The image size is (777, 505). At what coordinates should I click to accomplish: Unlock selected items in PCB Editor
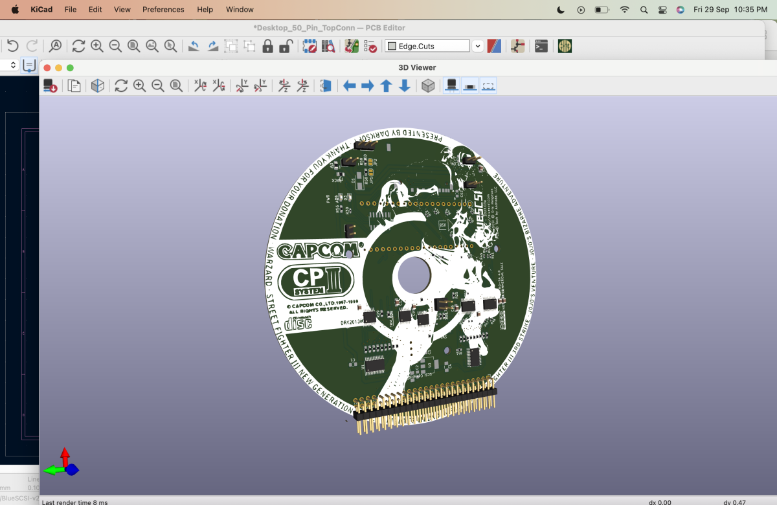pyautogui.click(x=286, y=46)
